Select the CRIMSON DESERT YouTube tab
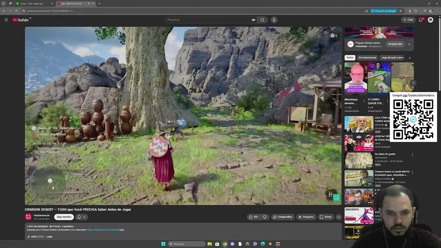 [75, 3]
